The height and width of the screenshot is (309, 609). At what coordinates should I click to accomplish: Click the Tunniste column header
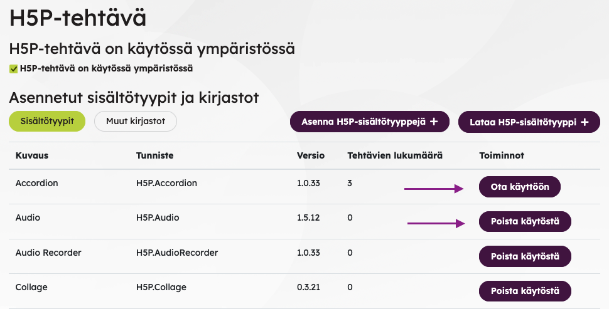click(154, 155)
